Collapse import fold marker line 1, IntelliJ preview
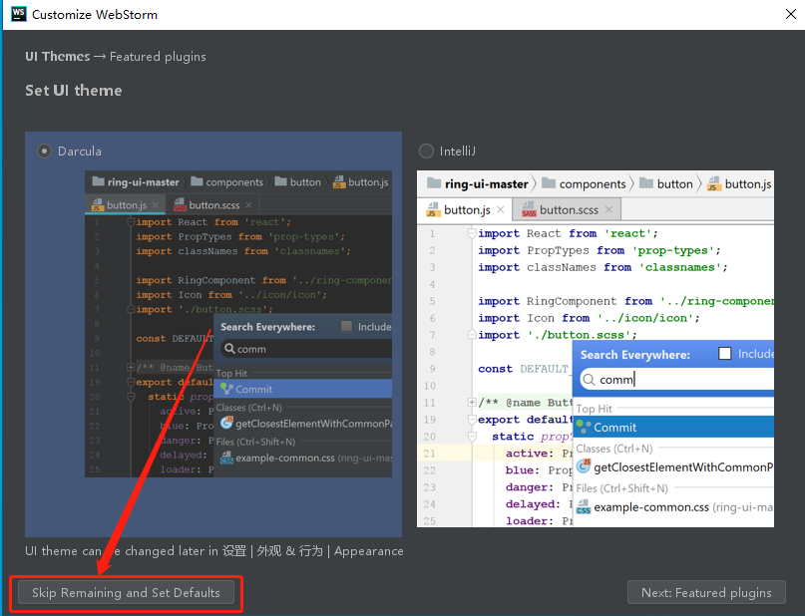This screenshot has height=616, width=805. click(x=471, y=233)
